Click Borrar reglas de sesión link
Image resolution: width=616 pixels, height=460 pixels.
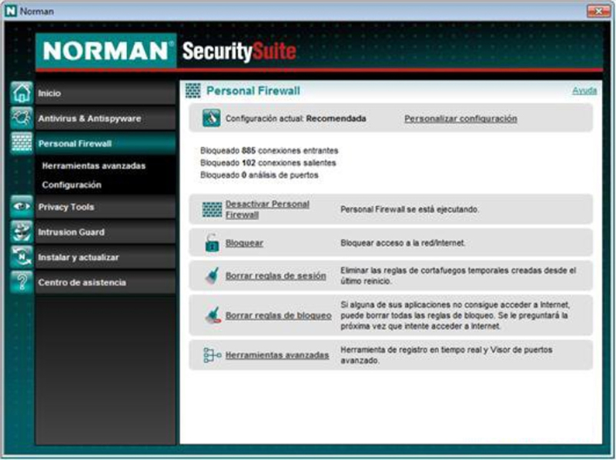coord(276,275)
